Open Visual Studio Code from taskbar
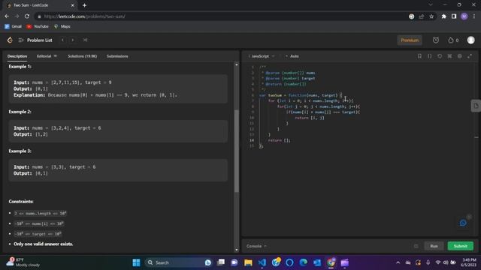This screenshot has width=481, height=270. pyautogui.click(x=262, y=262)
